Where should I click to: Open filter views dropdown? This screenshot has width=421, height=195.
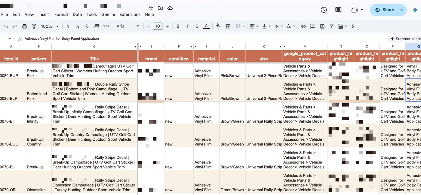click(x=343, y=26)
